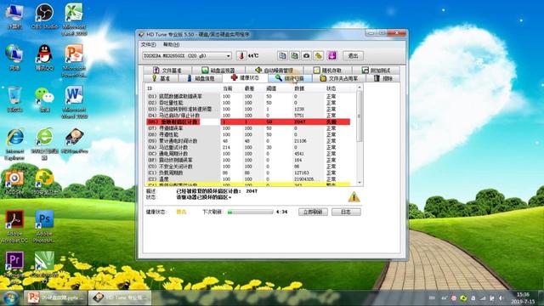The width and height of the screenshot is (544, 306).
Task: Open the 帮助 menu
Action: [171, 44]
